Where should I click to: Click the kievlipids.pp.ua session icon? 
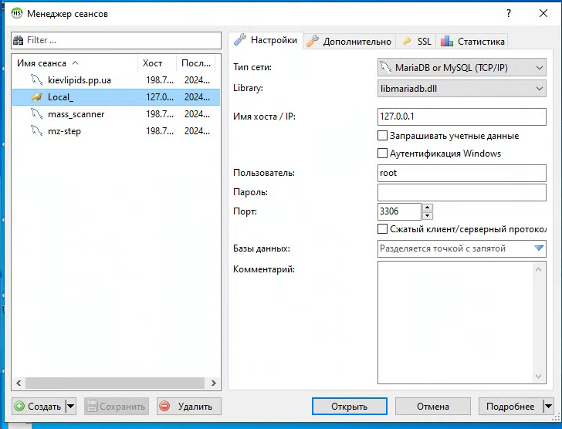[36, 79]
